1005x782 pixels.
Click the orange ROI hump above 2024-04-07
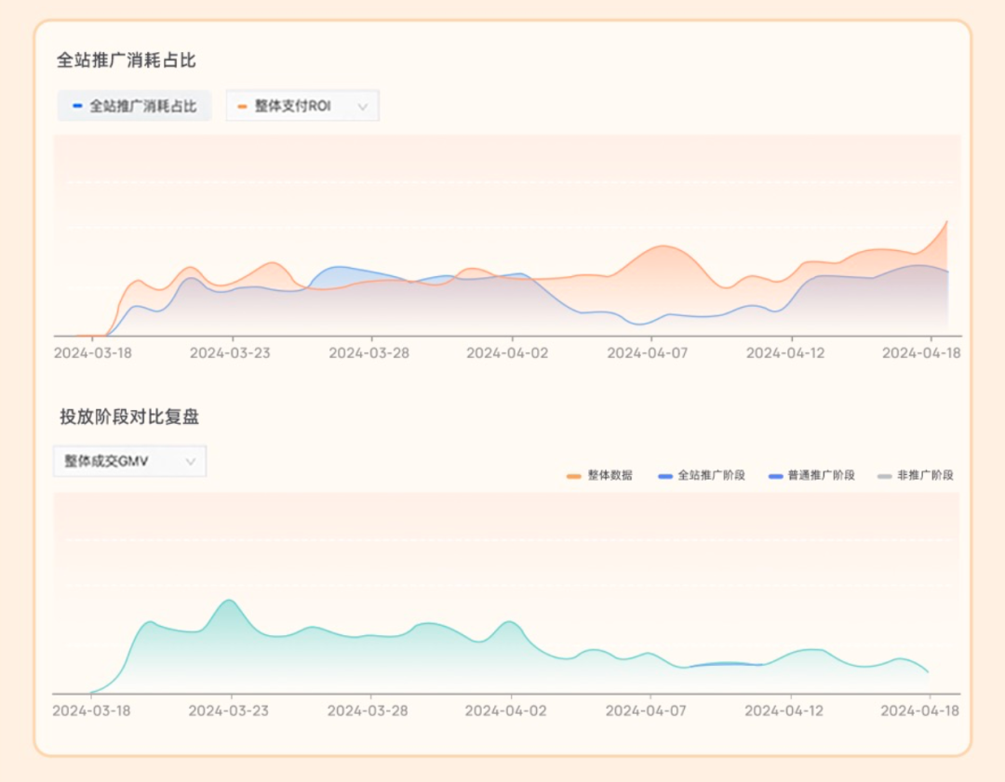click(663, 248)
